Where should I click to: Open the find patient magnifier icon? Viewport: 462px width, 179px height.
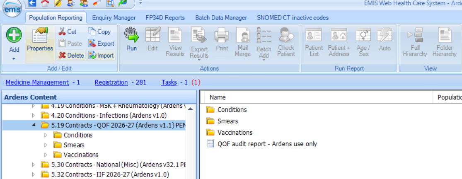[71, 3]
